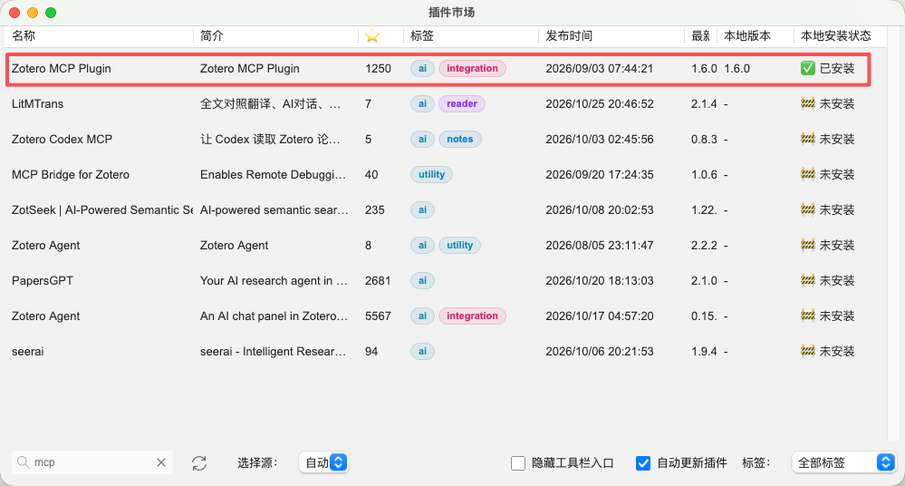Sort by 简介 column header
The width and height of the screenshot is (905, 486).
coord(212,36)
